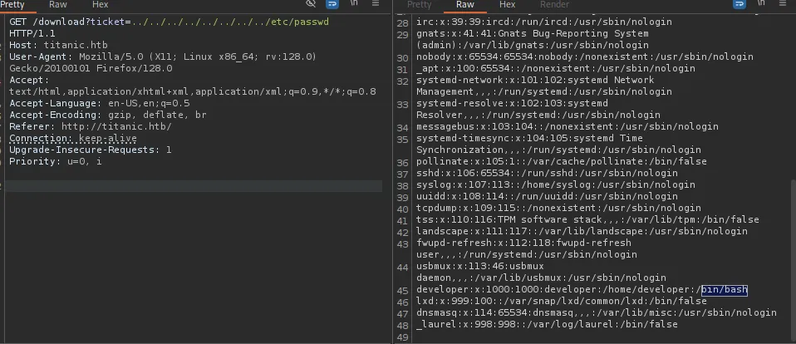
Task: Toggle request line-wrap icon
Action: tap(332, 3)
